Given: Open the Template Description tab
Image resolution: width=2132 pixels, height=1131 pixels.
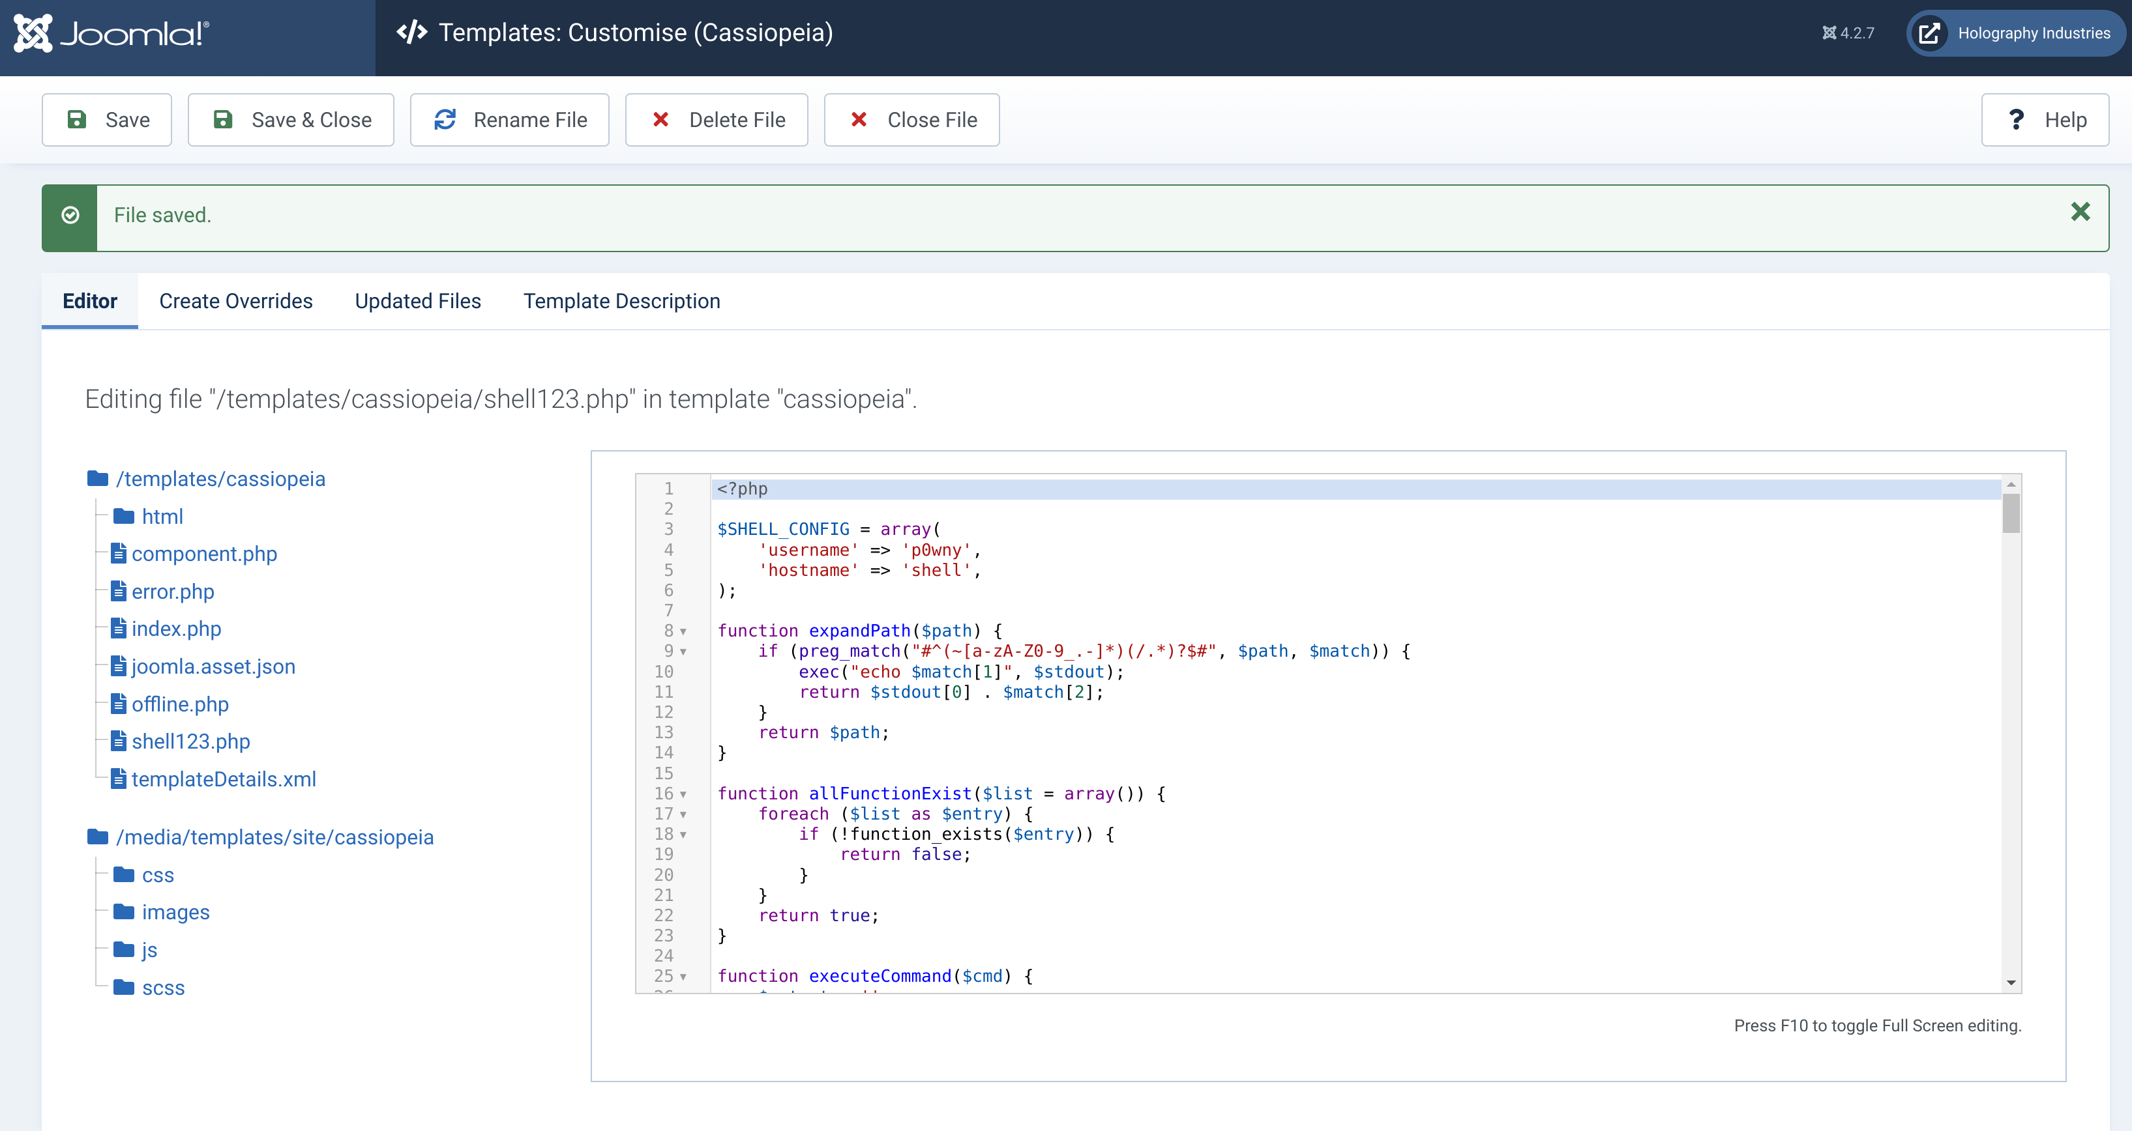Looking at the screenshot, I should pyautogui.click(x=621, y=301).
